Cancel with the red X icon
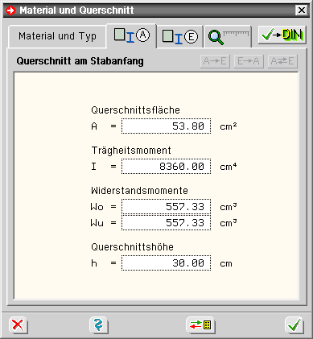 click(19, 325)
